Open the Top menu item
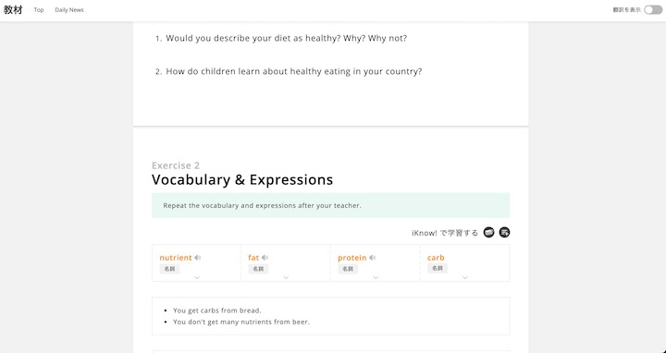 click(x=39, y=10)
